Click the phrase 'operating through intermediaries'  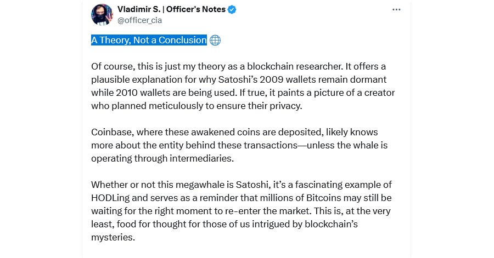(162, 158)
